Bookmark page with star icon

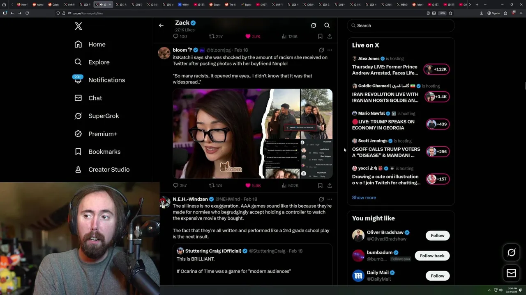point(450,13)
